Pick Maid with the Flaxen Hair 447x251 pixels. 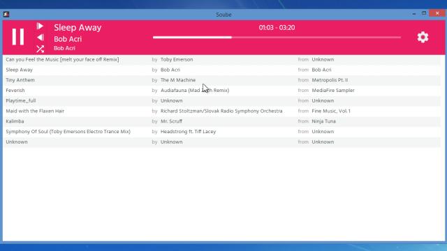pyautogui.click(x=222, y=111)
